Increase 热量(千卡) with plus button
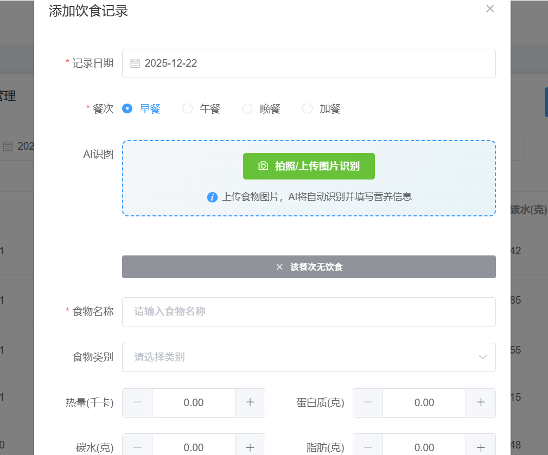Image resolution: width=548 pixels, height=455 pixels. click(250, 402)
